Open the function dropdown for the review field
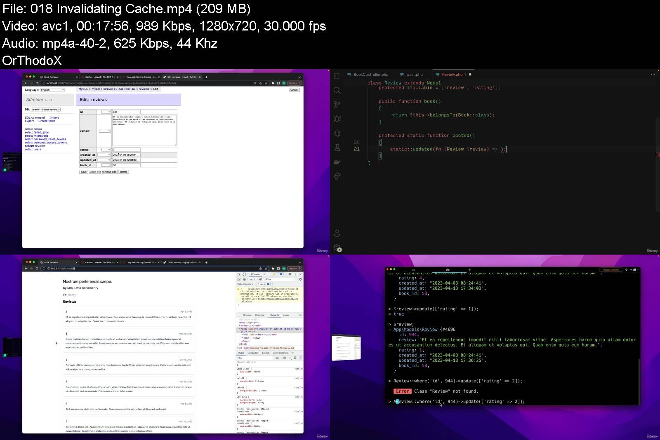Image resolution: width=660 pixels, height=440 pixels. click(x=105, y=131)
